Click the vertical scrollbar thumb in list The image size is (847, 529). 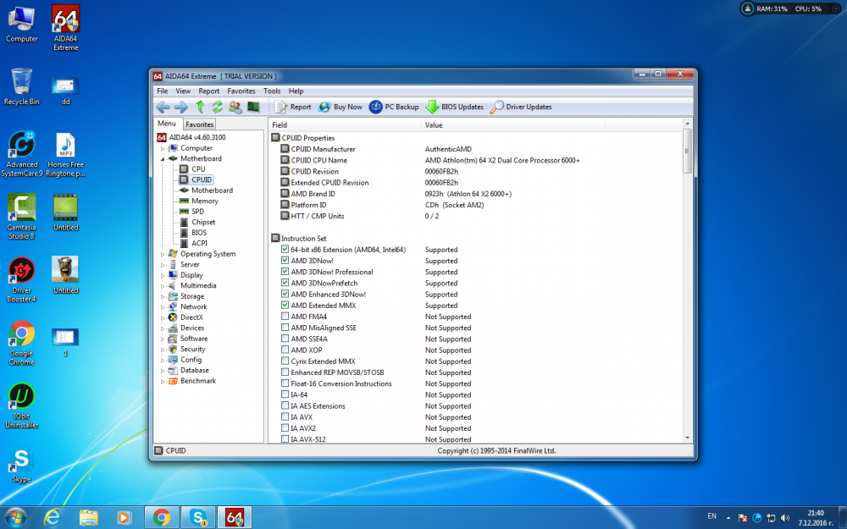tap(687, 152)
